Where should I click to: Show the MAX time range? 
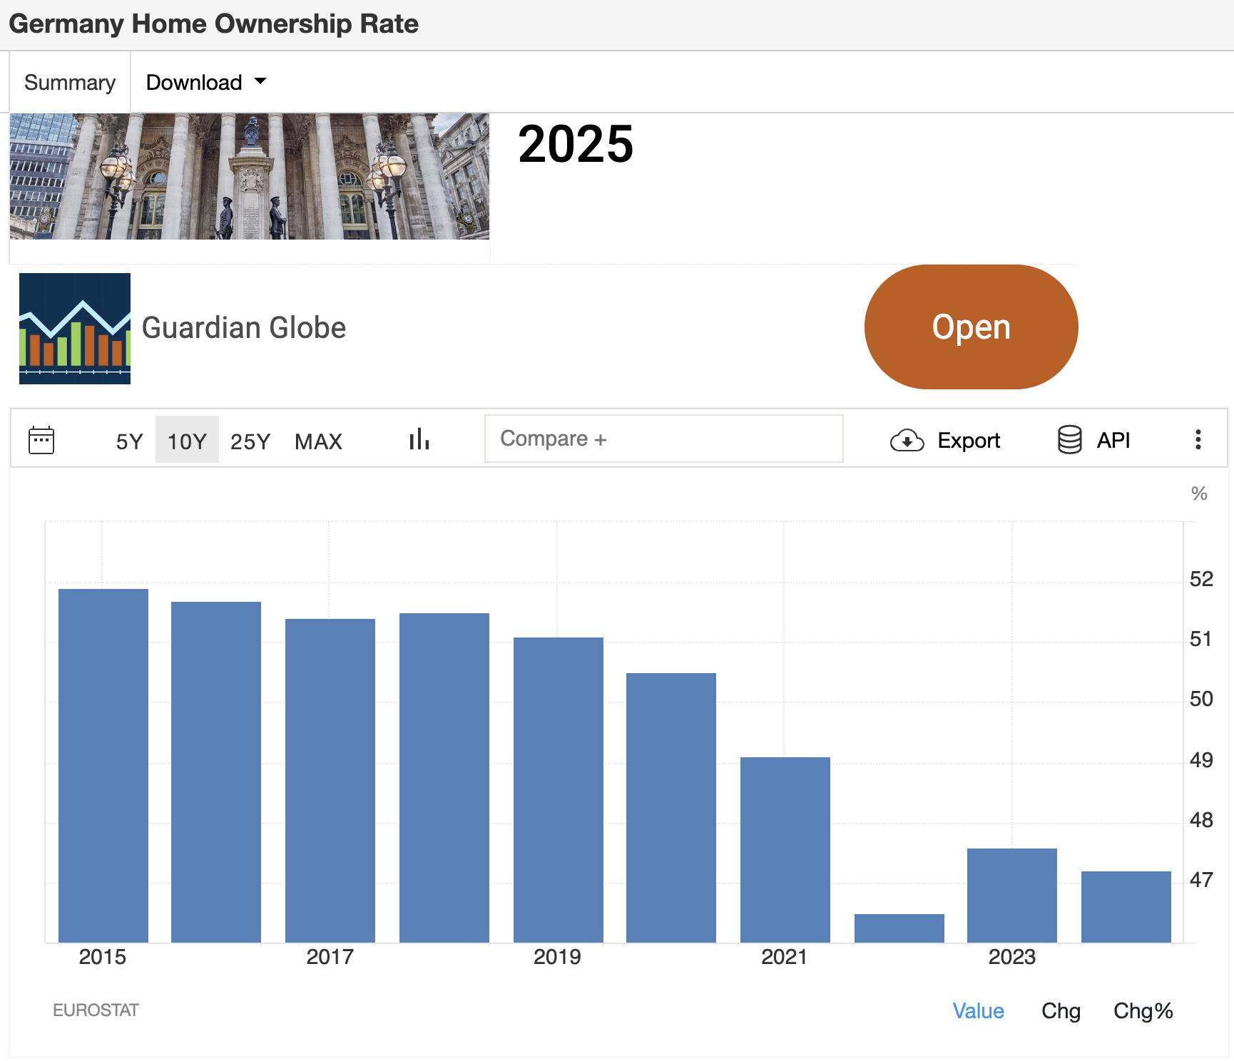[318, 441]
